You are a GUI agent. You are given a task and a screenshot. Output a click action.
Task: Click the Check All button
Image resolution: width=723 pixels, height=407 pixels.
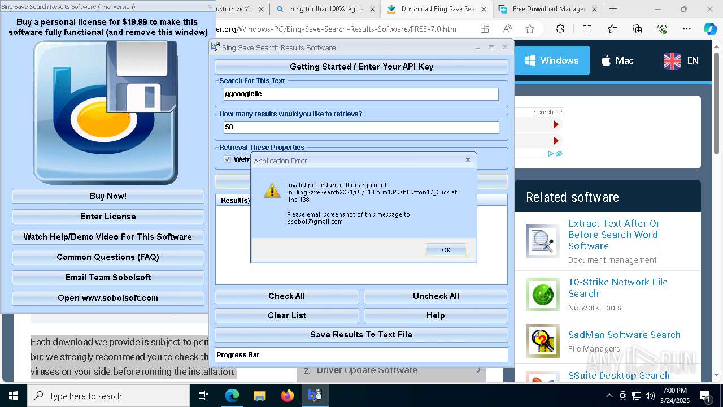(287, 296)
